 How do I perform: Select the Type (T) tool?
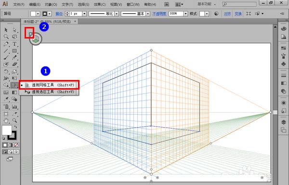point(14,44)
